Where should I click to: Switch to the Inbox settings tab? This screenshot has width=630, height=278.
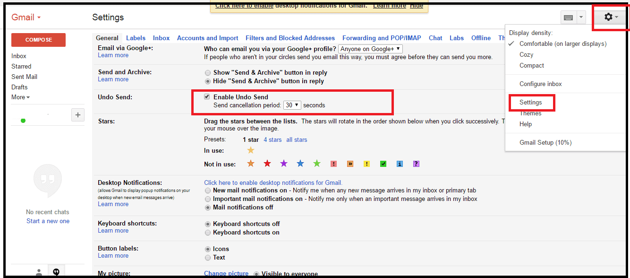161,38
